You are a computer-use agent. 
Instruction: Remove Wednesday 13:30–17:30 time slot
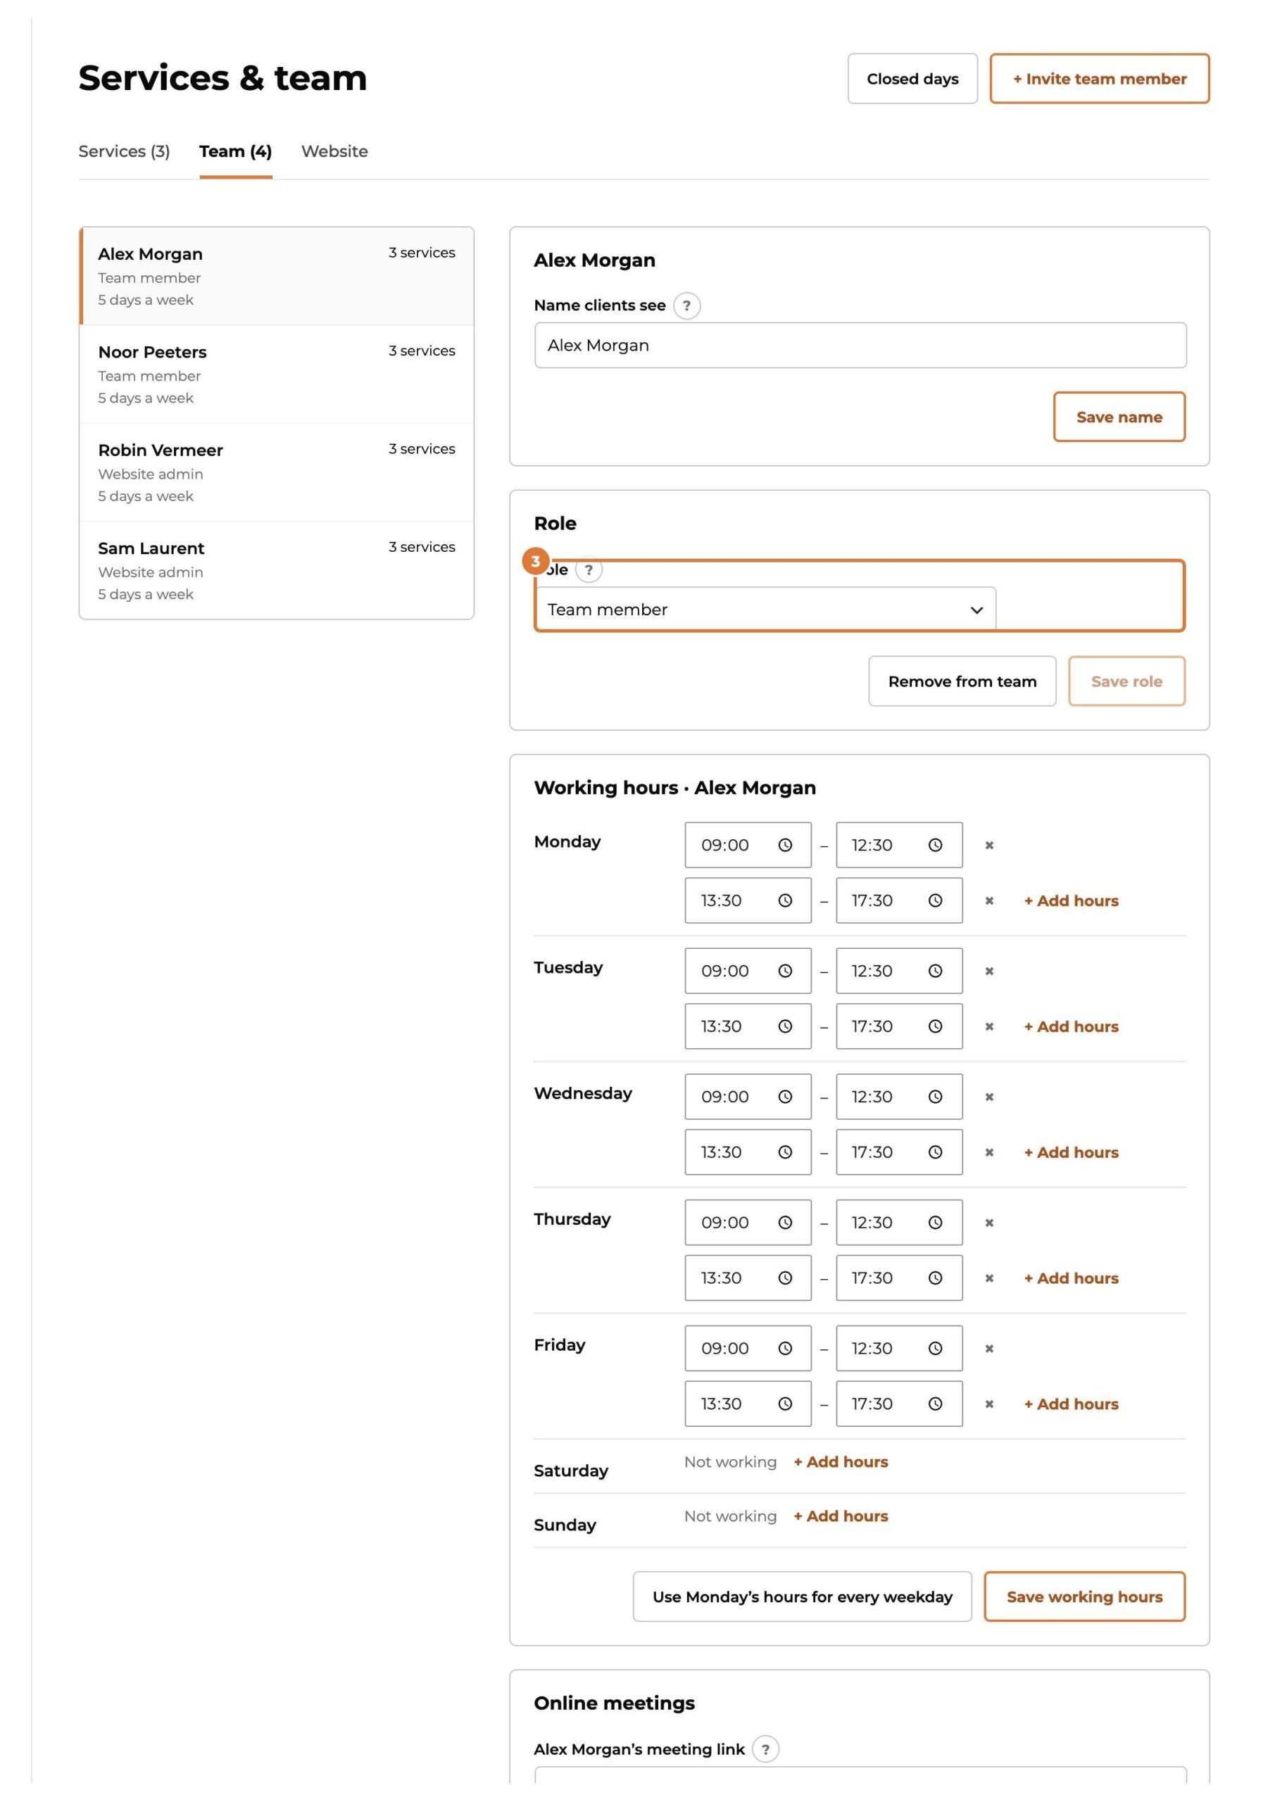tap(989, 1152)
